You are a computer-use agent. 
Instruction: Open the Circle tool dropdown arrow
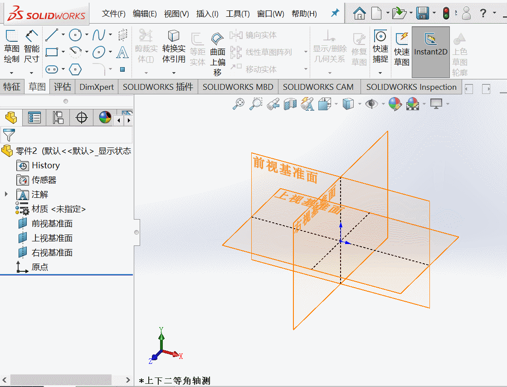coord(87,34)
